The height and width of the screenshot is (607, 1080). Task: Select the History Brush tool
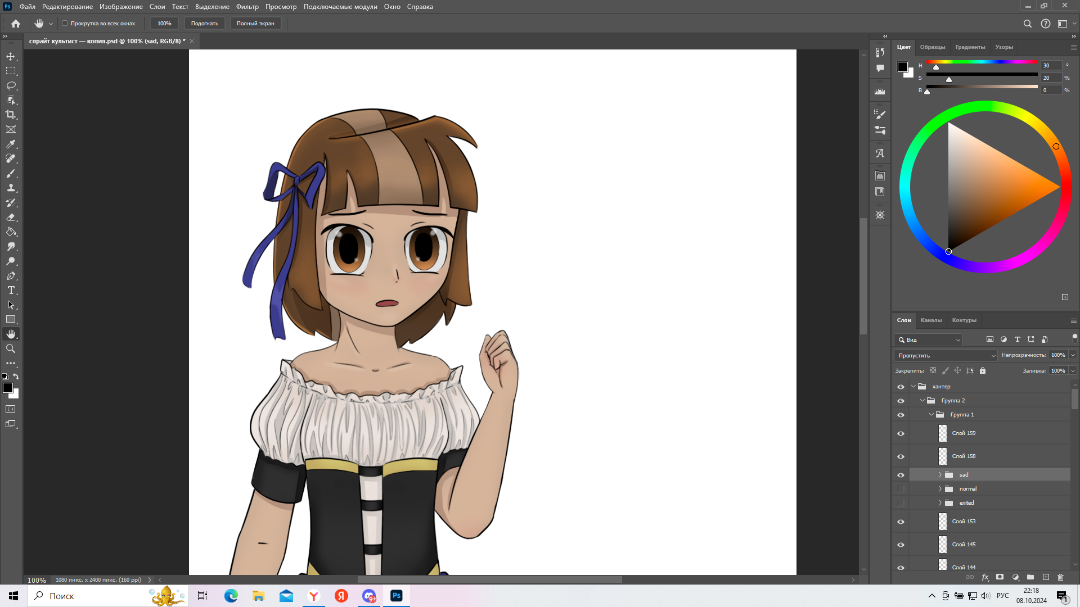(11, 203)
